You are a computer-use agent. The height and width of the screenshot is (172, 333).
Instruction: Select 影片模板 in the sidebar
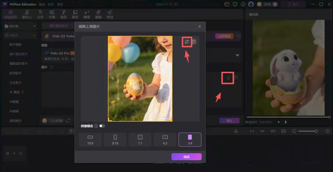tap(15, 45)
